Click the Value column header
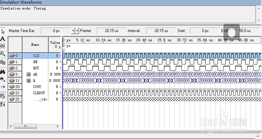Screen dimensions: 262x139 click(55, 44)
